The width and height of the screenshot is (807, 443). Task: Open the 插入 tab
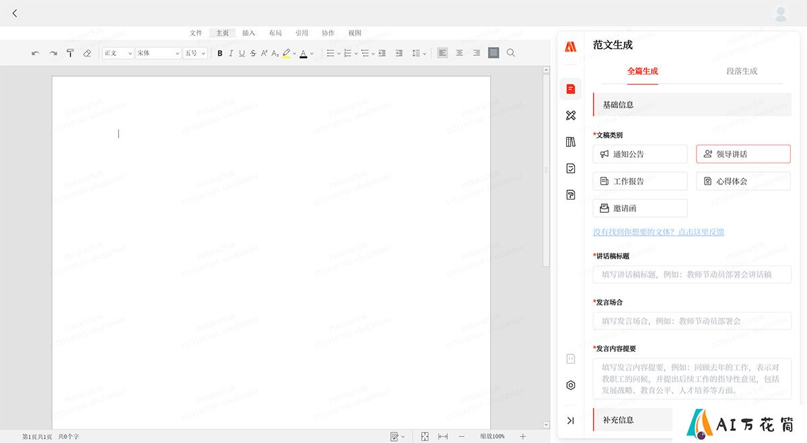pyautogui.click(x=249, y=33)
